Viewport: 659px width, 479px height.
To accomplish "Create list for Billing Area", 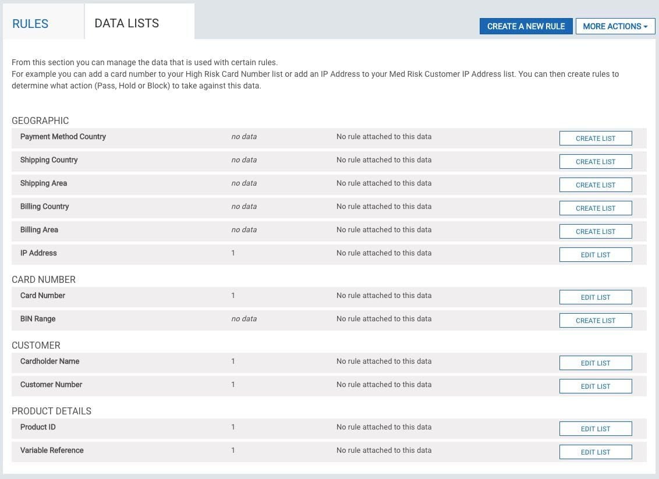I will (595, 232).
